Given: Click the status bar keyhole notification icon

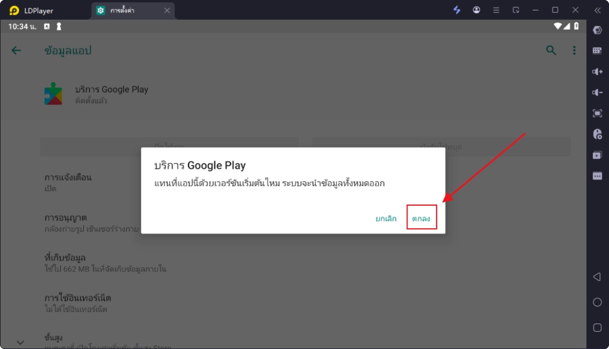Looking at the screenshot, I should 59,26.
